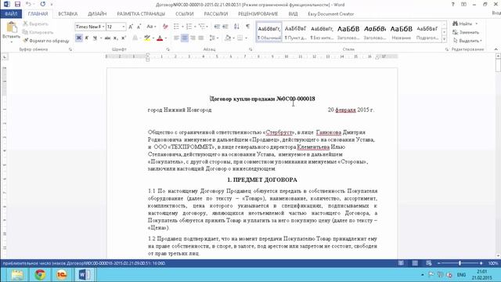The image size is (501, 282).
Task: Open the Times New Roman font name dropdown
Action: tap(103, 27)
